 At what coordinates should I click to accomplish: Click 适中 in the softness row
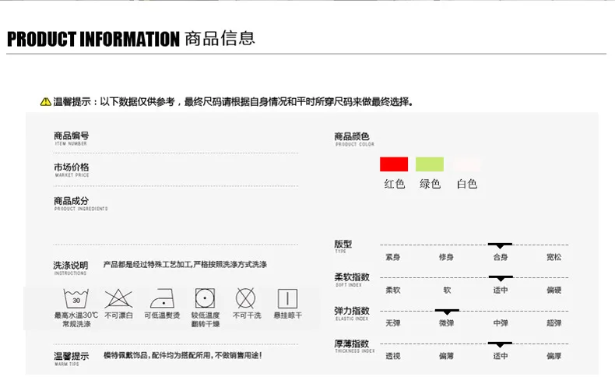coord(501,290)
